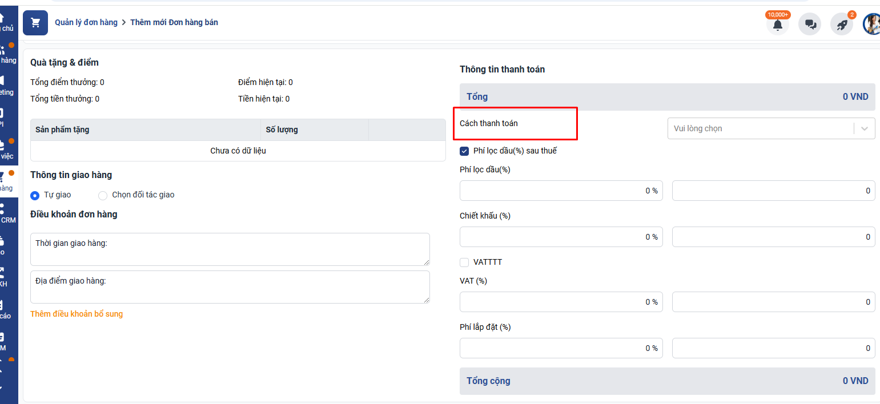
Task: Click "Thêm điều khoản bổ sung" link
Action: [77, 314]
